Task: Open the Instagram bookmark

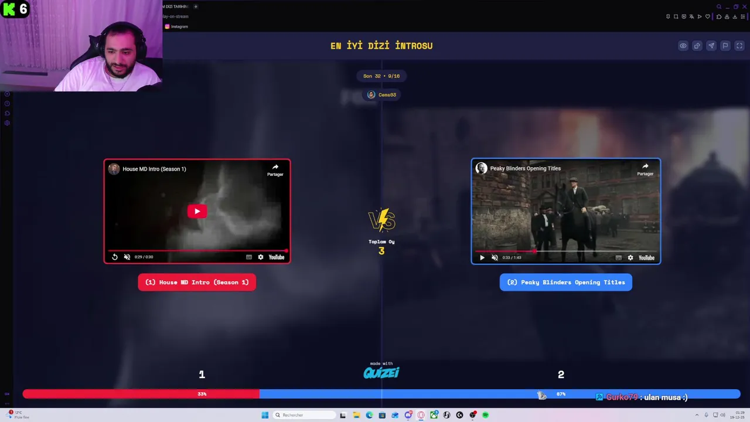Action: [176, 26]
